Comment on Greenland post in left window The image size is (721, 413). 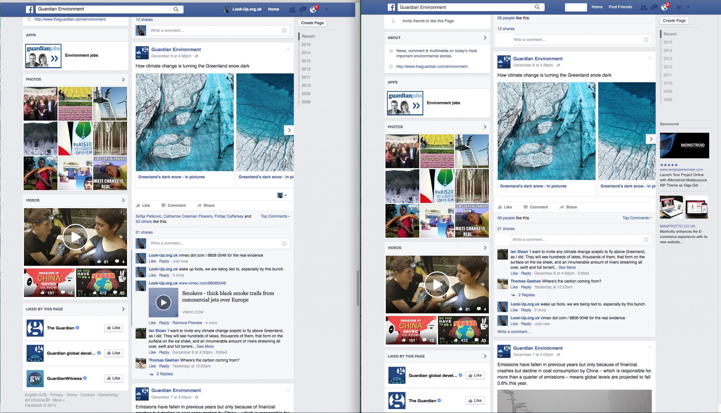(x=174, y=206)
